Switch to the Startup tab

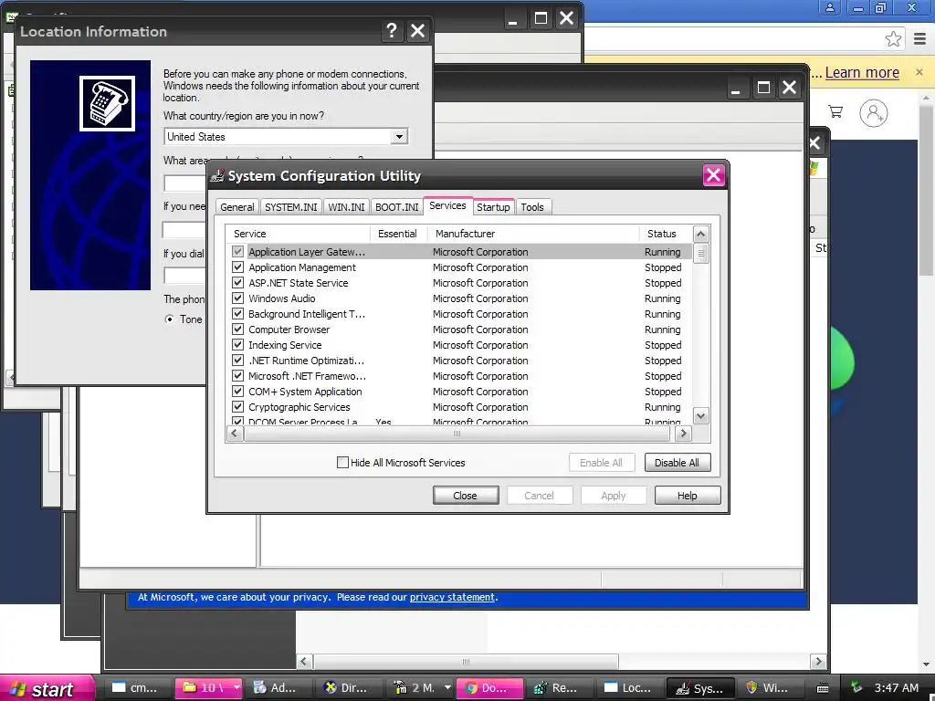[x=493, y=207]
